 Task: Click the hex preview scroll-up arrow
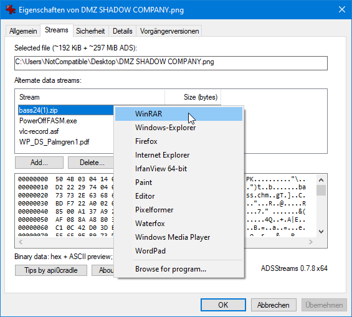[x=321, y=180]
